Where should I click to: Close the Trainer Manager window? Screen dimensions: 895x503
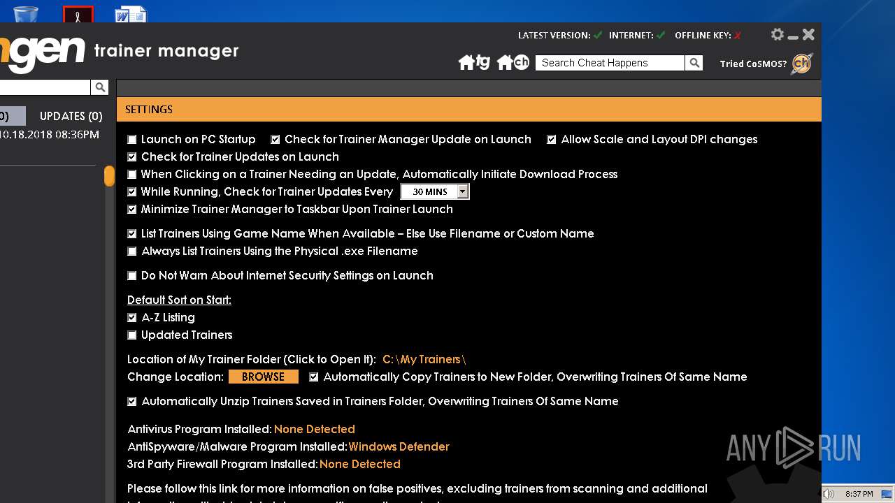(x=809, y=34)
